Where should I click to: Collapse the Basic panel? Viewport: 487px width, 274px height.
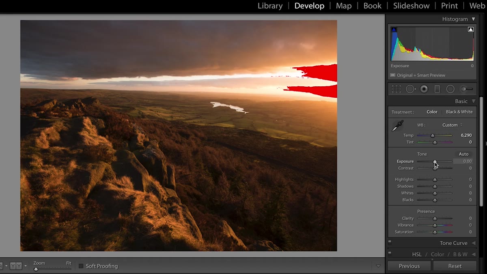[473, 101]
